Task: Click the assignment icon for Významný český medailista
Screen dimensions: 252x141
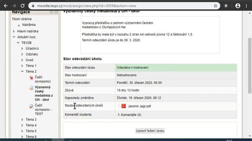Action: (31, 88)
